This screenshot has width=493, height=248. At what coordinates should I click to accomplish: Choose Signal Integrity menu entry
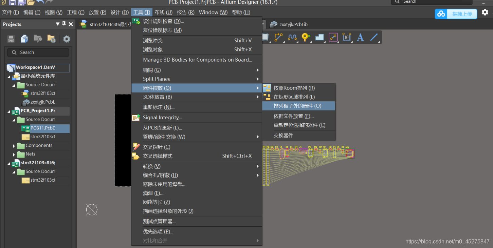tap(197, 118)
